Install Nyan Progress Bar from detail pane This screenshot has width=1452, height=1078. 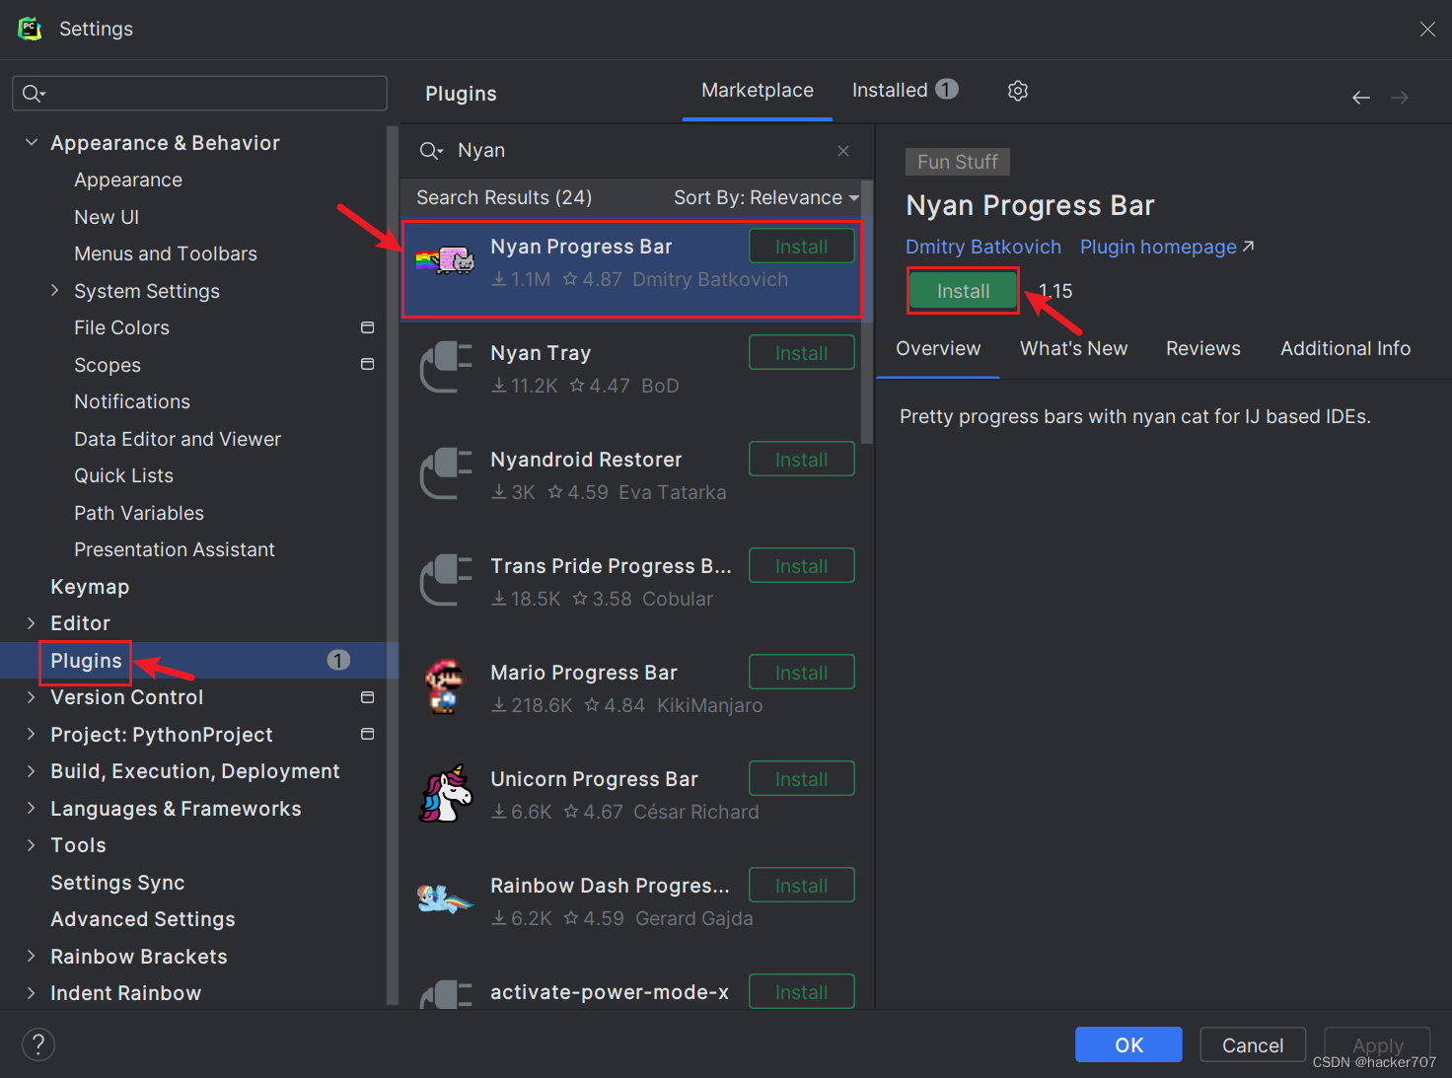click(x=963, y=291)
